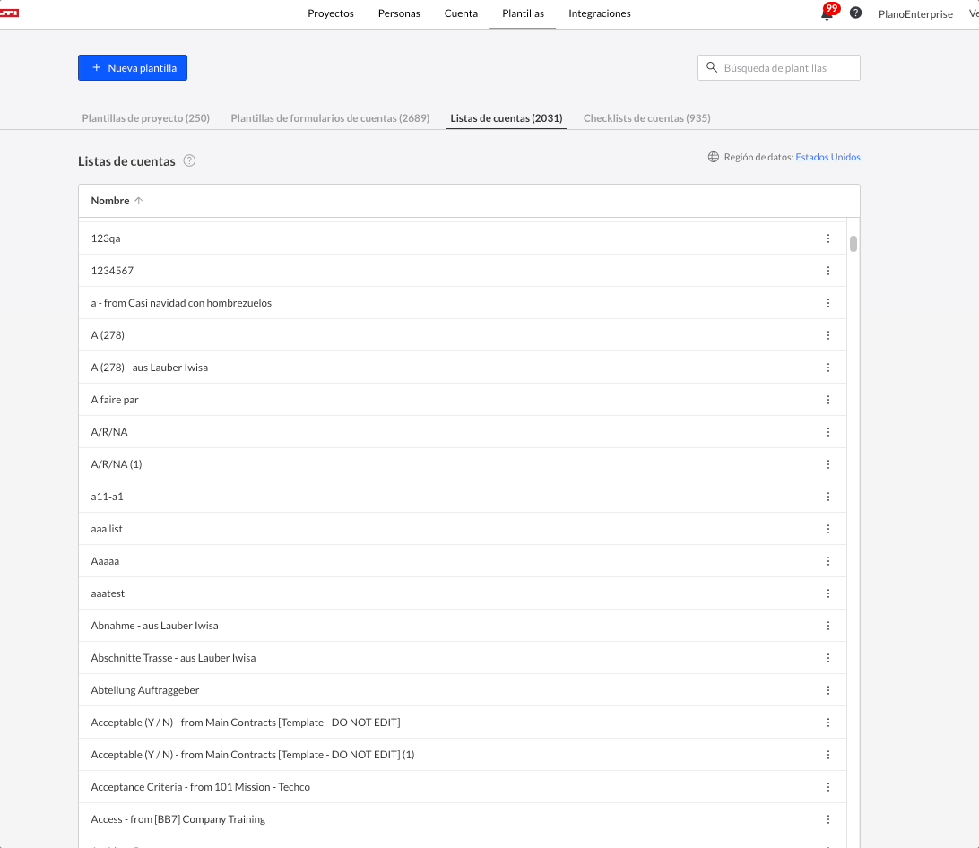
Task: Open the three-dot menu for 1234567
Action: point(827,271)
